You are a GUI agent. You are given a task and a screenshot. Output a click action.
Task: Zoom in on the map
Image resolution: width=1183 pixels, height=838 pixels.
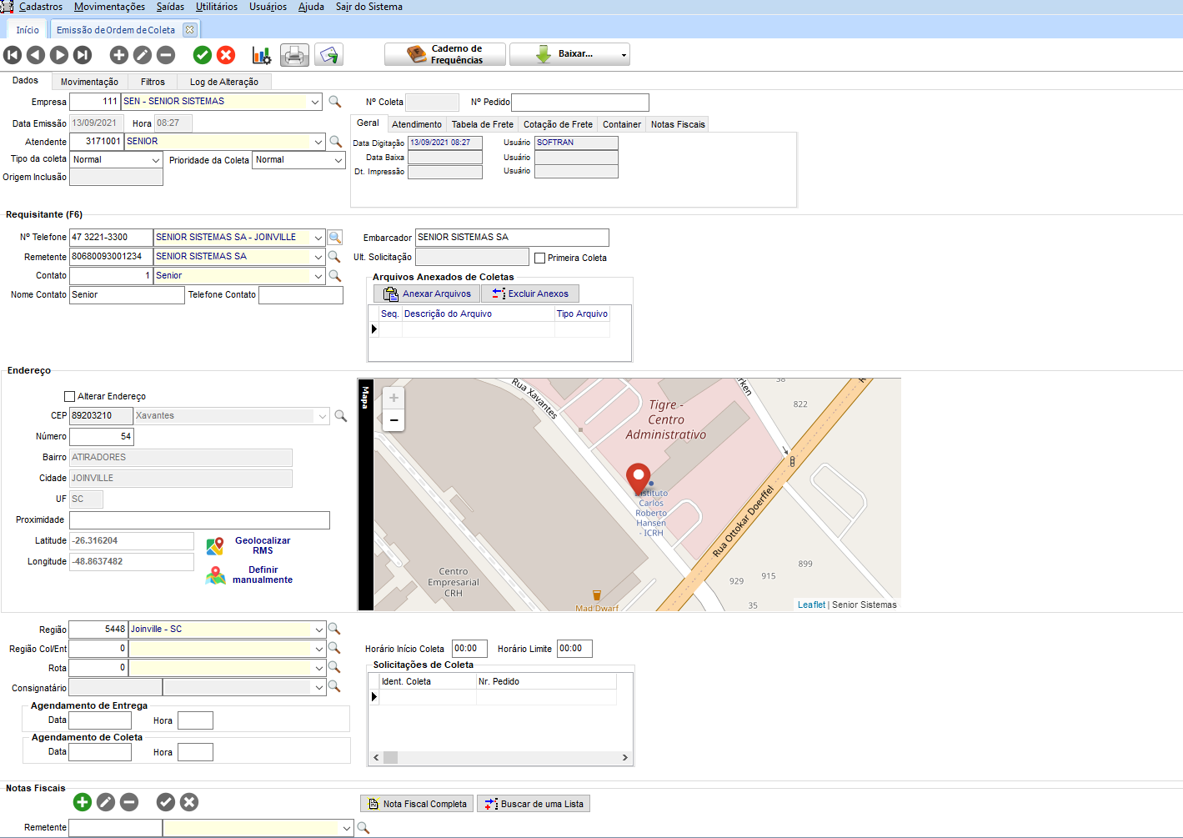point(393,398)
